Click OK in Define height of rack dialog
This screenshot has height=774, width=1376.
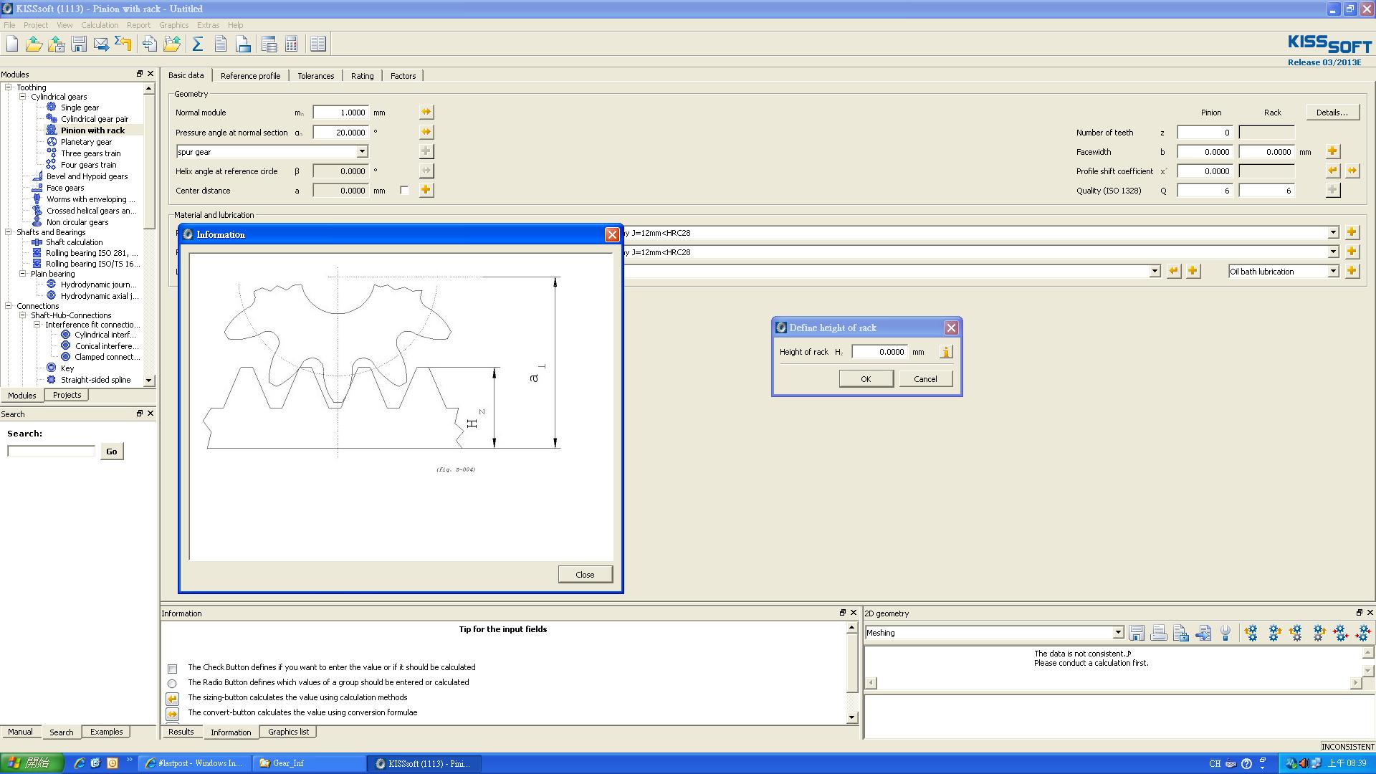coord(866,379)
